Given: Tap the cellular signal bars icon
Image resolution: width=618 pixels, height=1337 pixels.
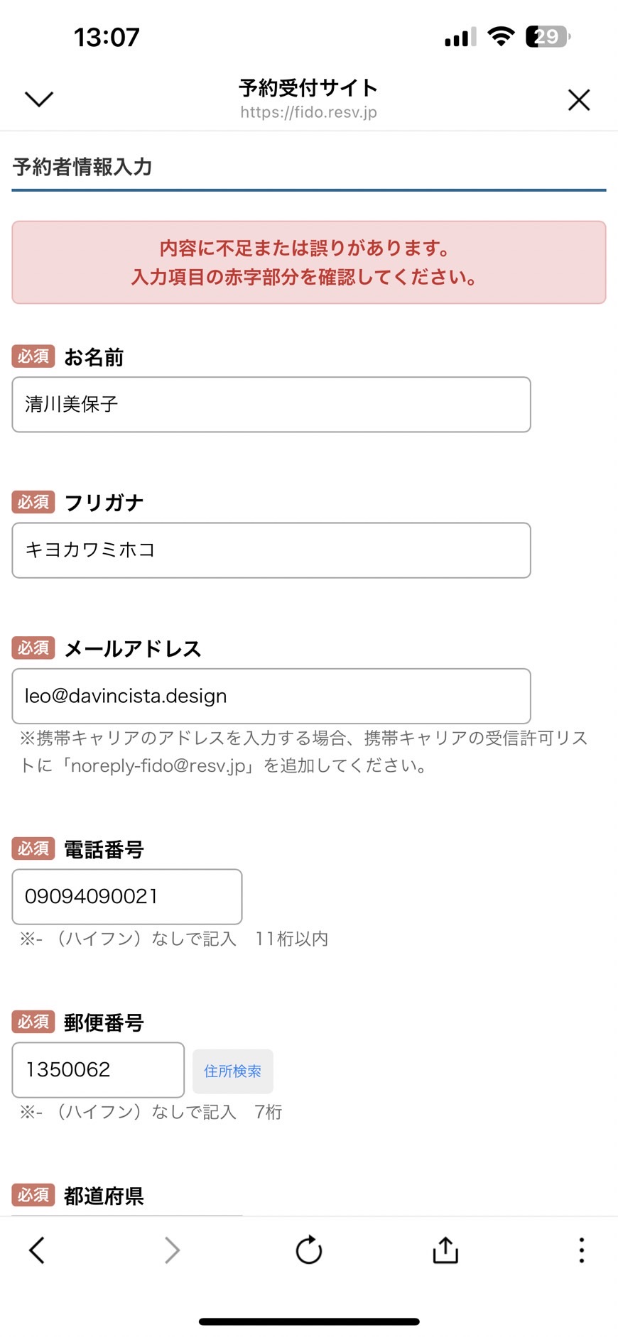Looking at the screenshot, I should (x=460, y=37).
